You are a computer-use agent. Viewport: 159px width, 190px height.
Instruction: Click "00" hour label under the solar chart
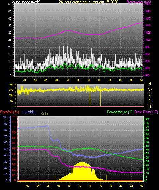pos(142,186)
